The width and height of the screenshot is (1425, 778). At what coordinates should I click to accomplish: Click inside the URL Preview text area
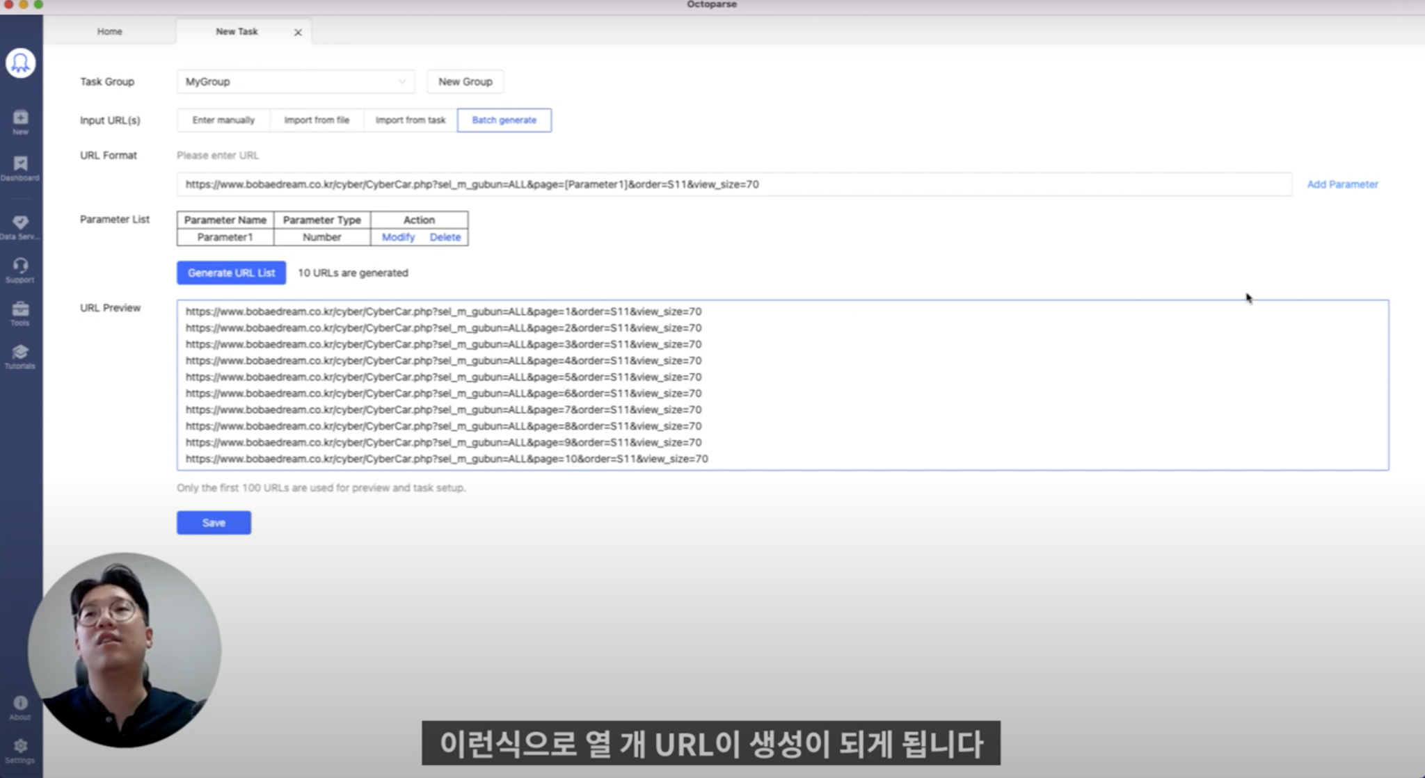[x=783, y=385]
